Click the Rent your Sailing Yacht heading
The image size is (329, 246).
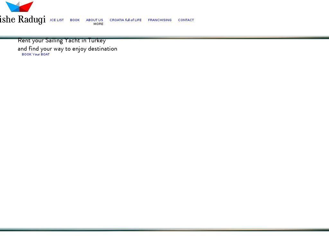click(61, 41)
